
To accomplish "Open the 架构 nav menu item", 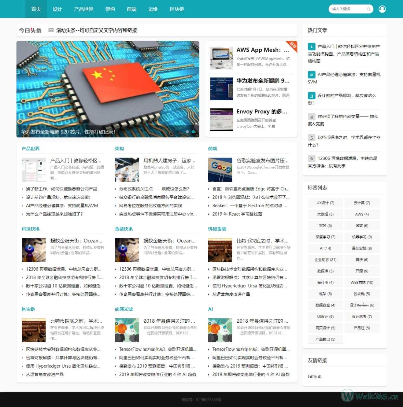I will [110, 9].
